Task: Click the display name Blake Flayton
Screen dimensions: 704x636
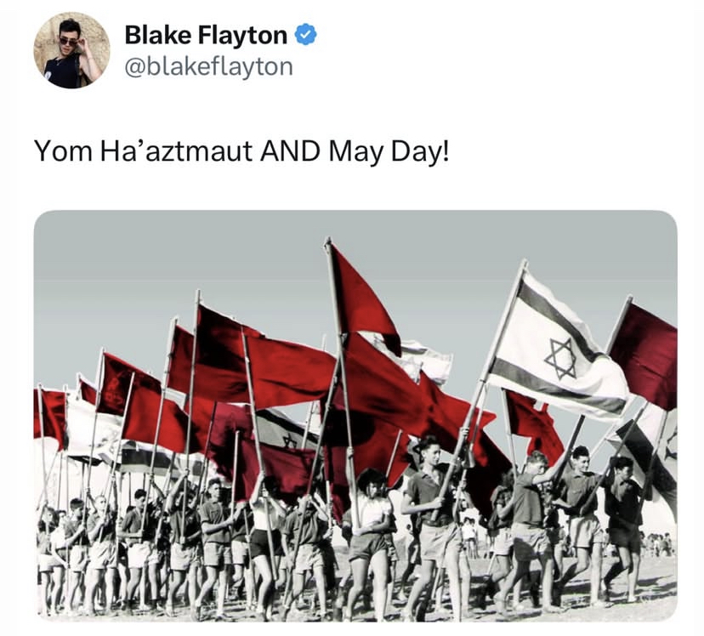Action: coord(206,35)
